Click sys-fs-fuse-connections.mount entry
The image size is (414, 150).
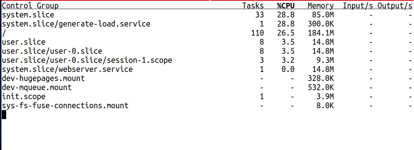click(65, 106)
